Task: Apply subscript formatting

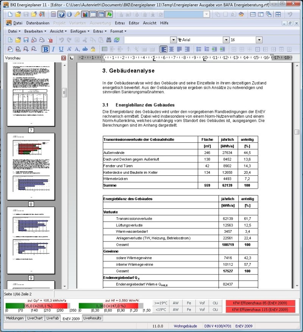Action: coord(77,49)
